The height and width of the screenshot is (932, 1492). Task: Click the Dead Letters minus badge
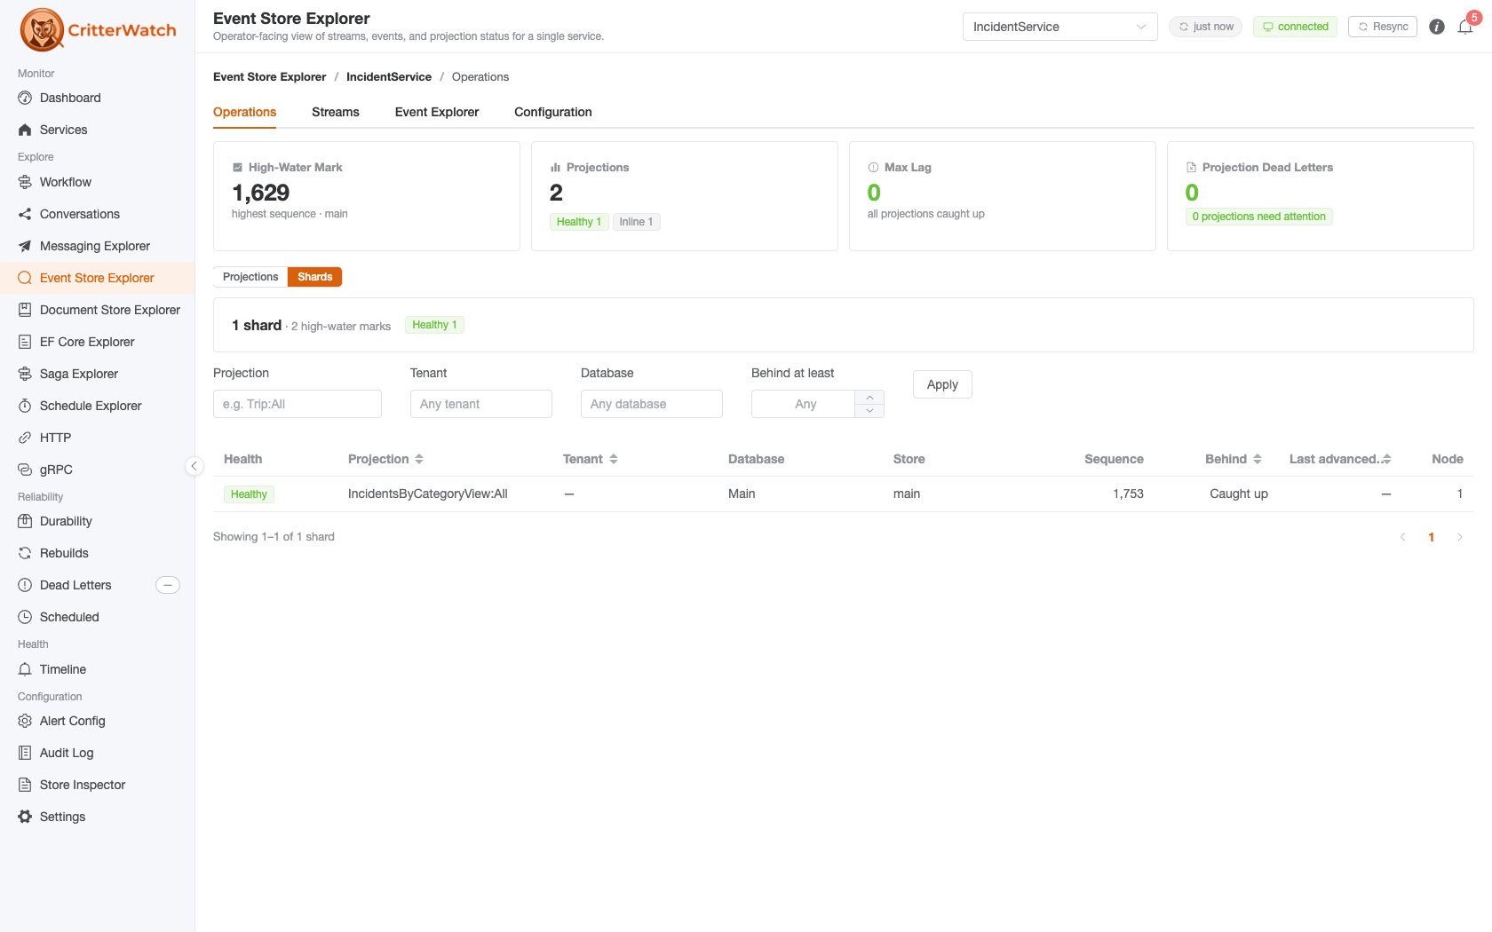coord(168,585)
